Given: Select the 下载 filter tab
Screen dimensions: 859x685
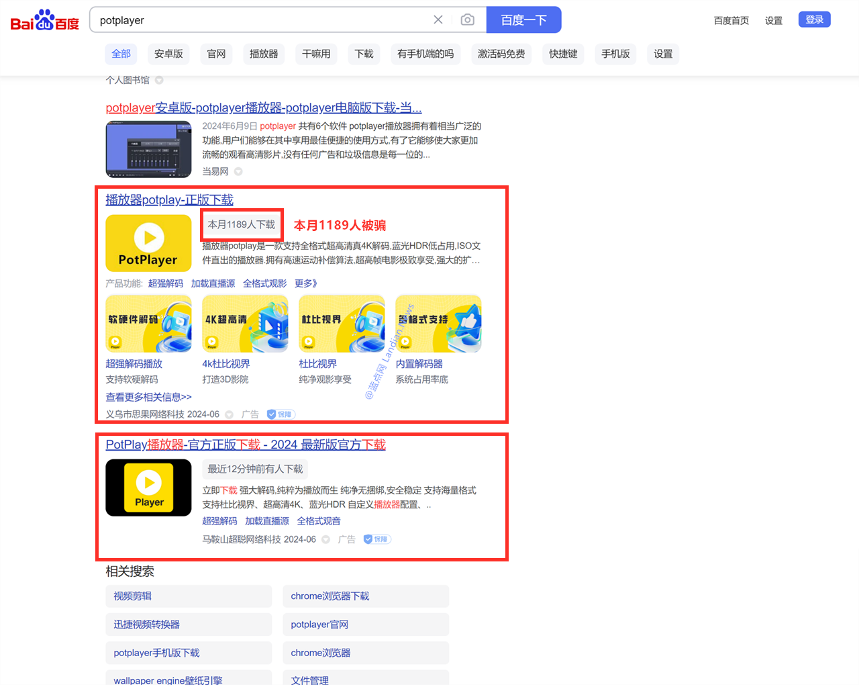Looking at the screenshot, I should pos(364,54).
